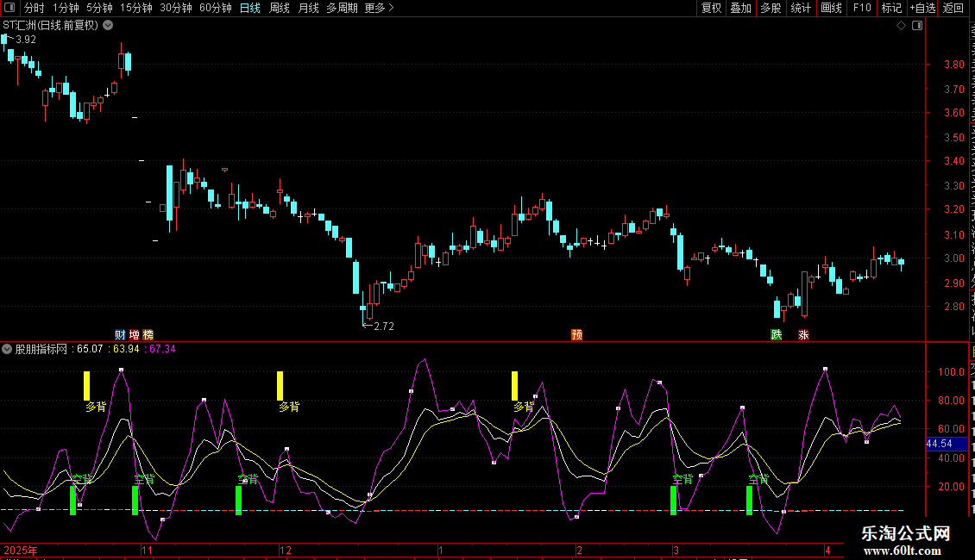Click the 65.07 indicator value
Viewport: 975px width, 560px height.
click(x=90, y=349)
